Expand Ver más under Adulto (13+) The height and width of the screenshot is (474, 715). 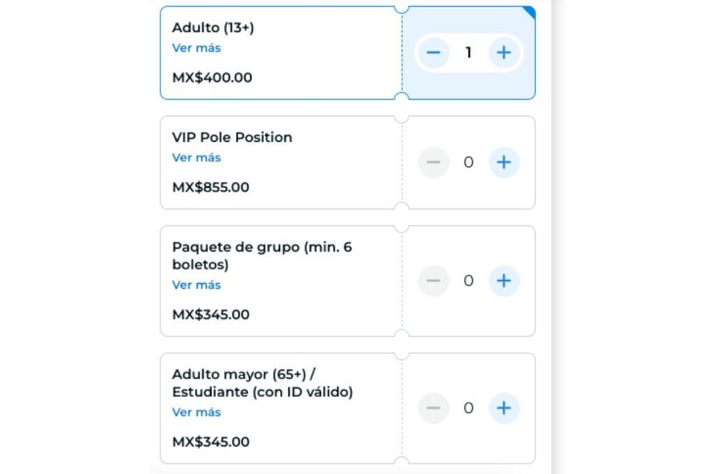point(196,48)
